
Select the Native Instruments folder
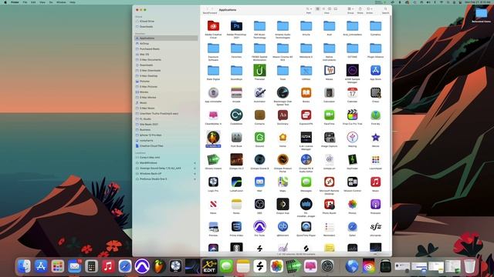click(x=330, y=48)
